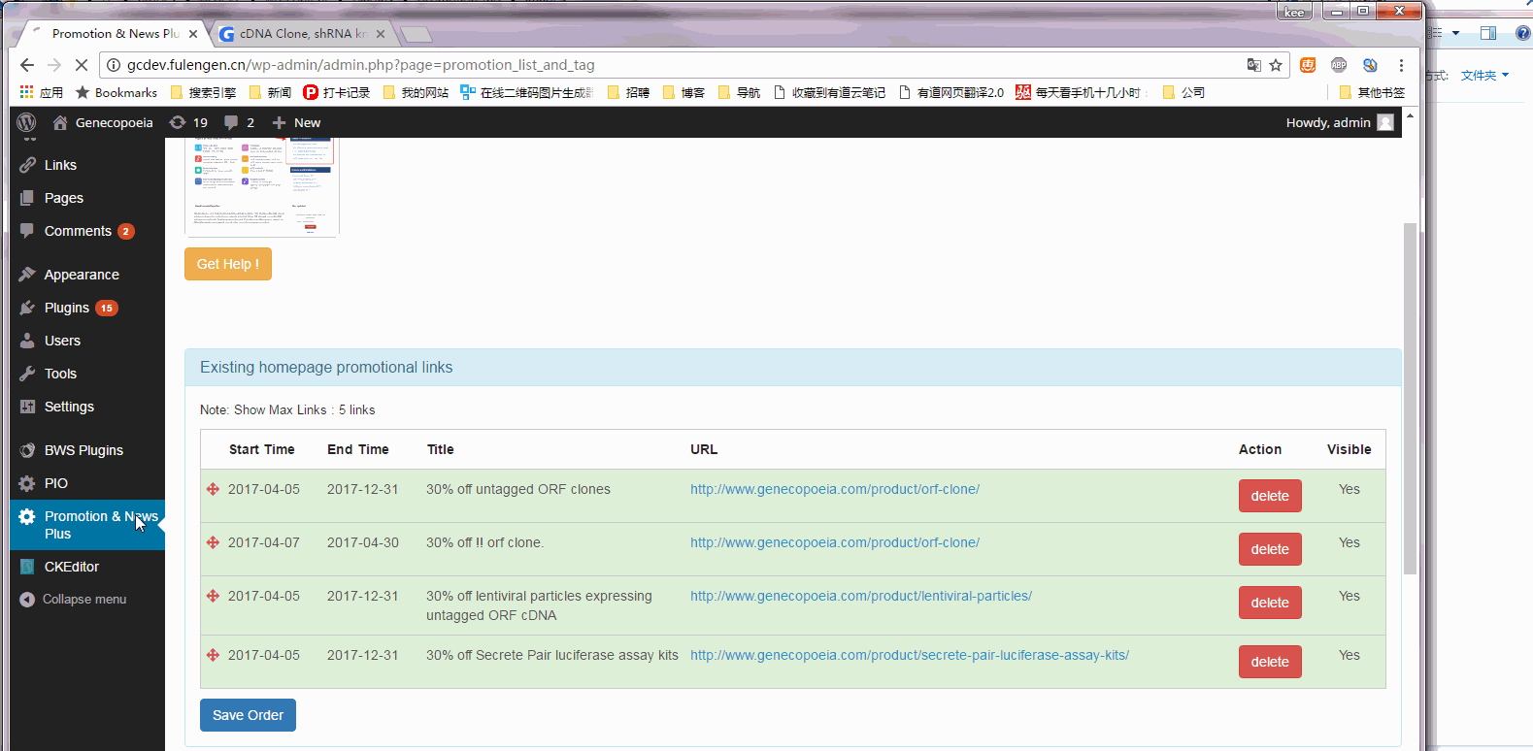Image resolution: width=1533 pixels, height=751 pixels.
Task: Click the Promotion & News Plus gear icon
Action: click(x=27, y=516)
